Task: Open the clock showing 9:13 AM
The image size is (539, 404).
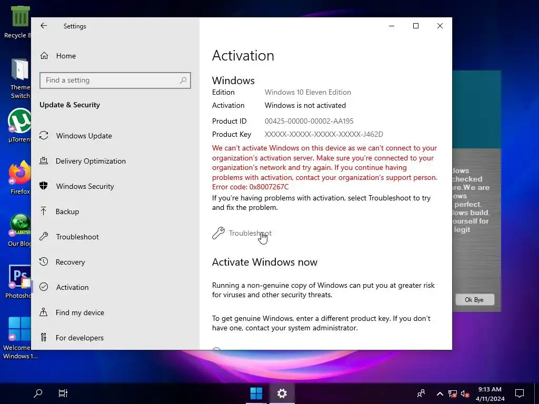Action: (490, 393)
